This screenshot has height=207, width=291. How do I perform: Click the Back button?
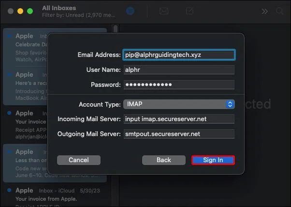(164, 160)
